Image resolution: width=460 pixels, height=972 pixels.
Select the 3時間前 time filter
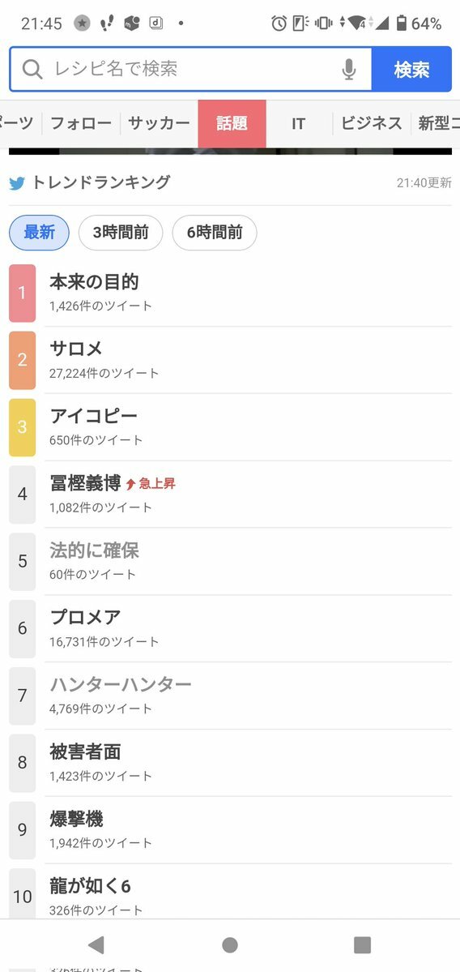point(121,233)
